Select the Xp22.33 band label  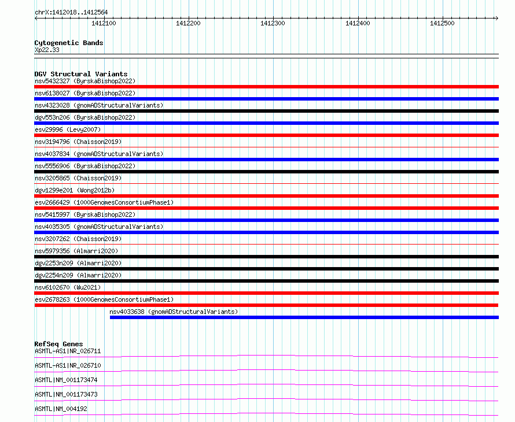(x=47, y=50)
